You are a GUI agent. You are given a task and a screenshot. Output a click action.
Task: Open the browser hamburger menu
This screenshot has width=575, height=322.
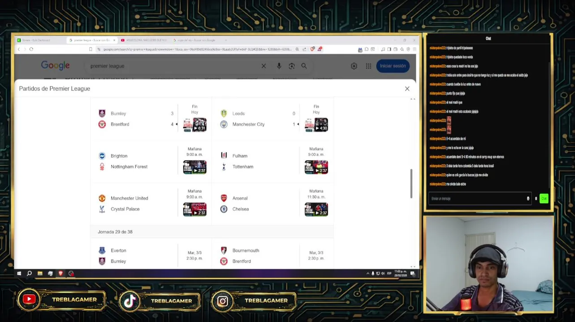coord(415,49)
